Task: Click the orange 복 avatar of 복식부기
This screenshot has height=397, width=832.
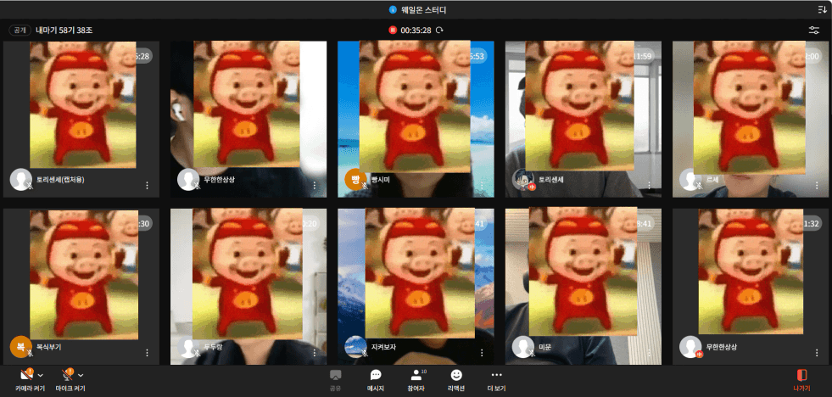Action: 20,347
